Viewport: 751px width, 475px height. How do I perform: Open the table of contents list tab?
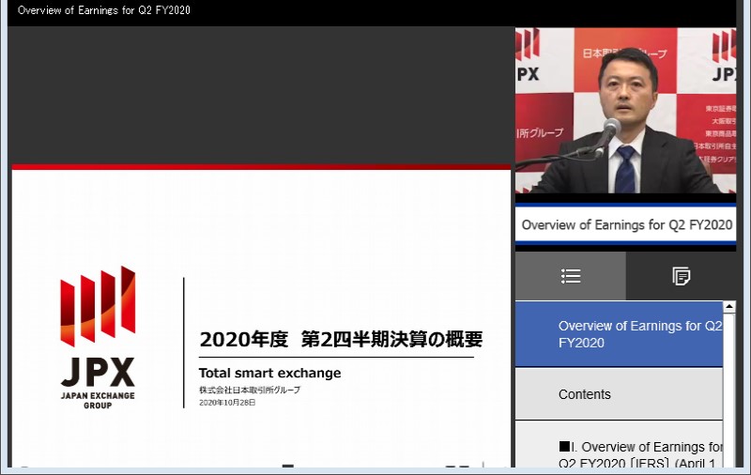pos(571,276)
